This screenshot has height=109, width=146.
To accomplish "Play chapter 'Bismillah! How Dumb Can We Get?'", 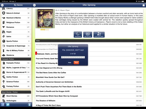I will (89, 77).
